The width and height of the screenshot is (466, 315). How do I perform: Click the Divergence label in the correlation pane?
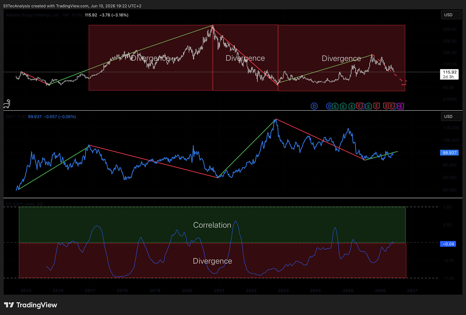click(x=213, y=261)
